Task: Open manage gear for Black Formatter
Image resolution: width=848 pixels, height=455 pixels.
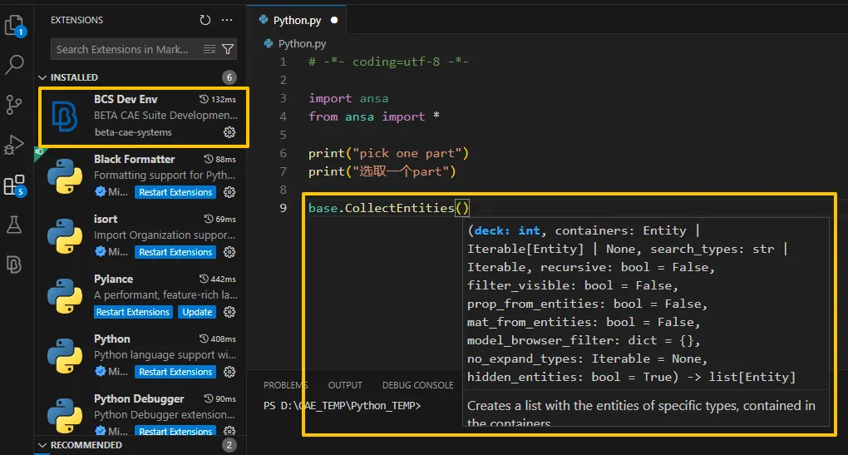Action: [x=229, y=192]
